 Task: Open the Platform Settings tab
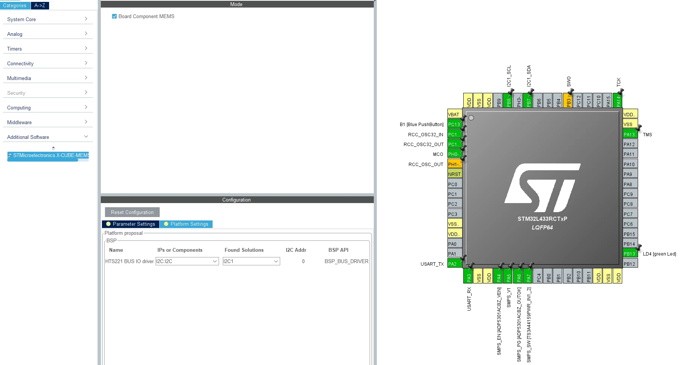[x=186, y=224]
